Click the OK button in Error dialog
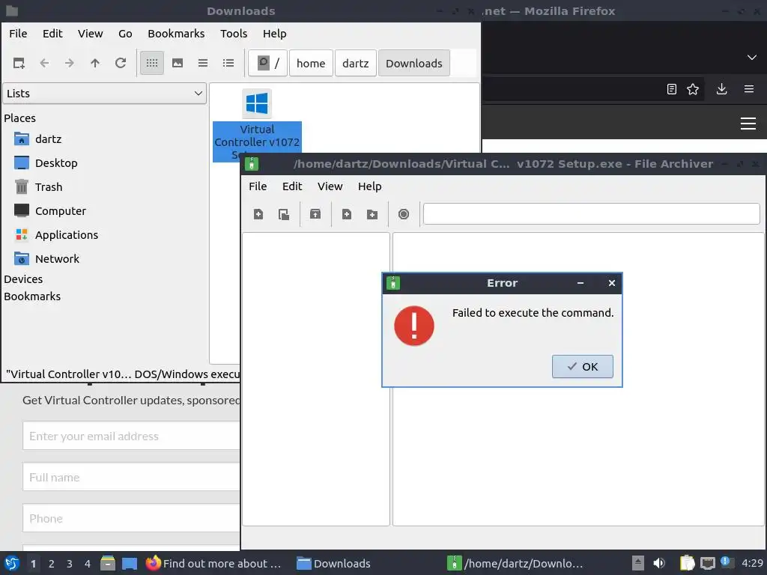 [582, 366]
